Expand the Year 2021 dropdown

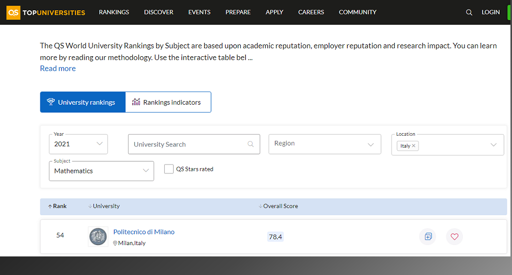click(x=79, y=144)
